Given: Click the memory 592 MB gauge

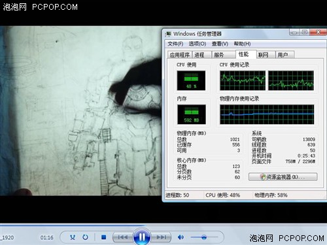Looking at the screenshot, I should click(x=192, y=114).
